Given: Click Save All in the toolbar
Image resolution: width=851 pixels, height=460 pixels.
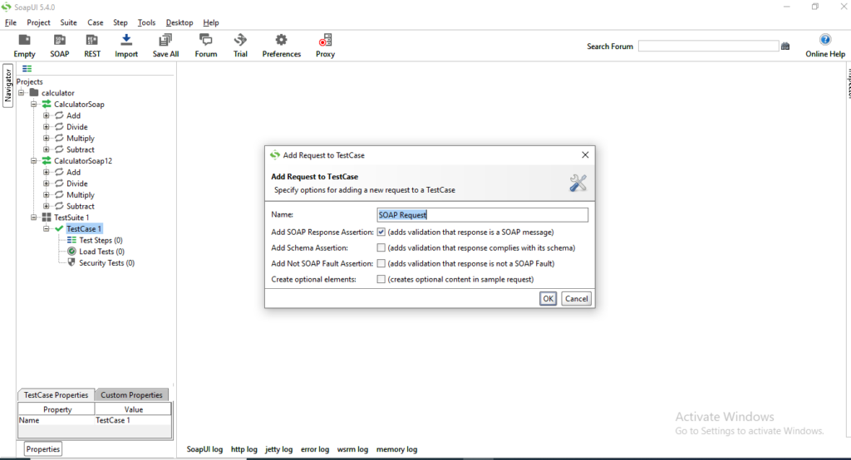Looking at the screenshot, I should coord(165,40).
